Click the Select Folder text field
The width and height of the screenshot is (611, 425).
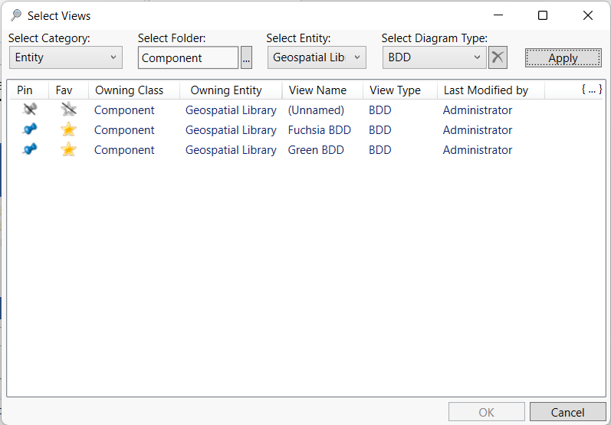(188, 58)
